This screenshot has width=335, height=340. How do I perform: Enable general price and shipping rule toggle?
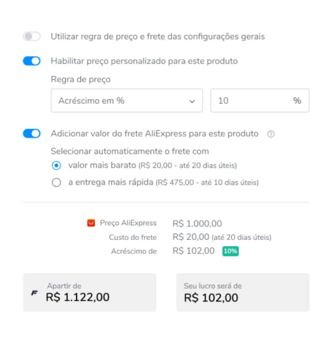[x=32, y=37]
